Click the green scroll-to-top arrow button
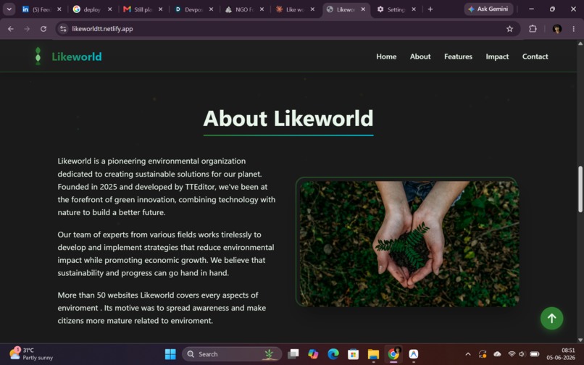584x365 pixels. [551, 318]
